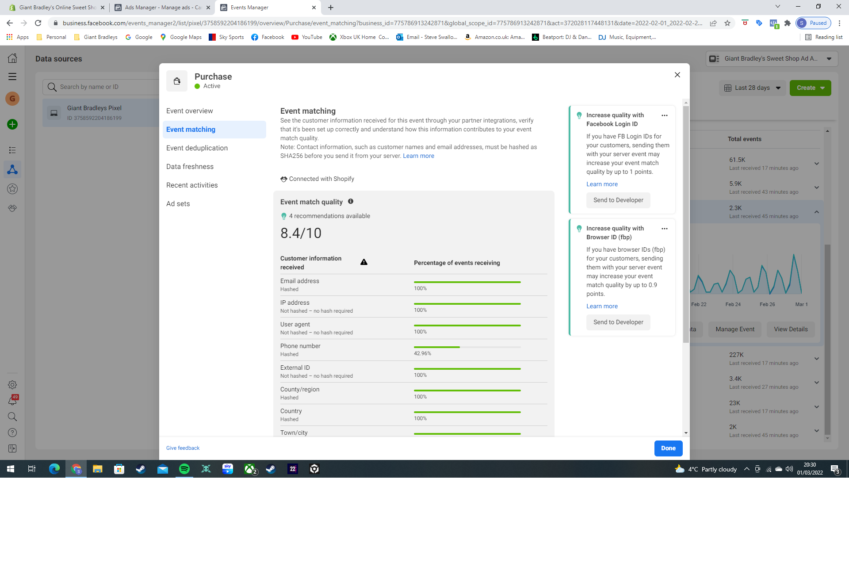Viewport: 849px width, 567px height.
Task: Click the green plus connect data icon
Action: (x=12, y=125)
